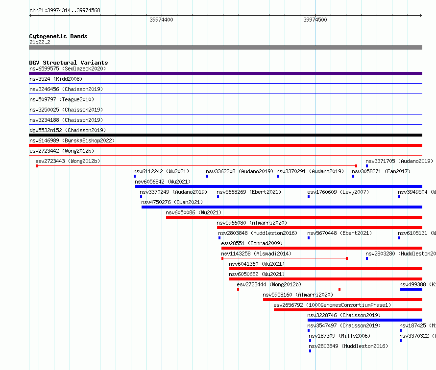The height and width of the screenshot is (370, 436).
Task: Open nsv6056842 (Wu2021) label
Action: click(163, 182)
